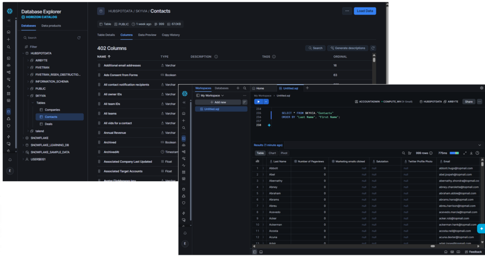The image size is (485, 256).
Task: Open the Copy History tab
Action: (x=171, y=35)
